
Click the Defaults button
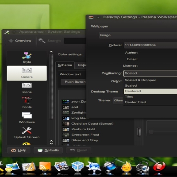[x=48, y=150]
